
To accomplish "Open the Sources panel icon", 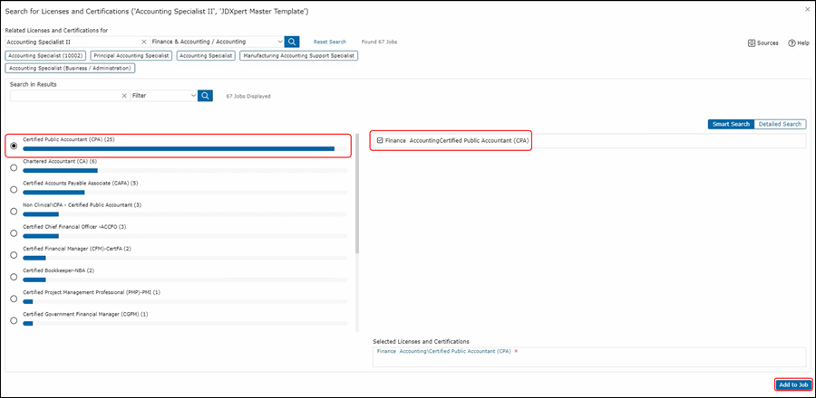I will tap(753, 43).
